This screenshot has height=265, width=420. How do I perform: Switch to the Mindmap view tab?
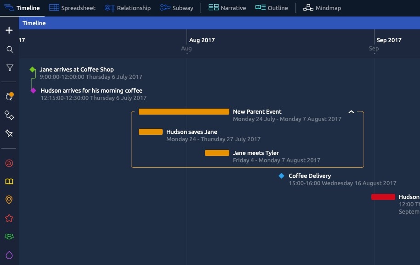(322, 8)
